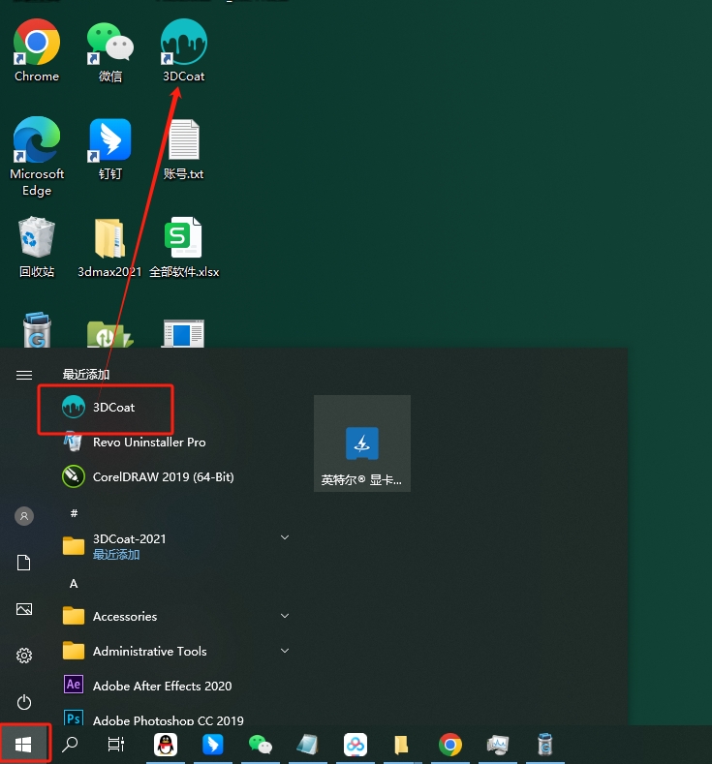Switch to WeChat on the taskbar
712x764 pixels.
(261, 745)
